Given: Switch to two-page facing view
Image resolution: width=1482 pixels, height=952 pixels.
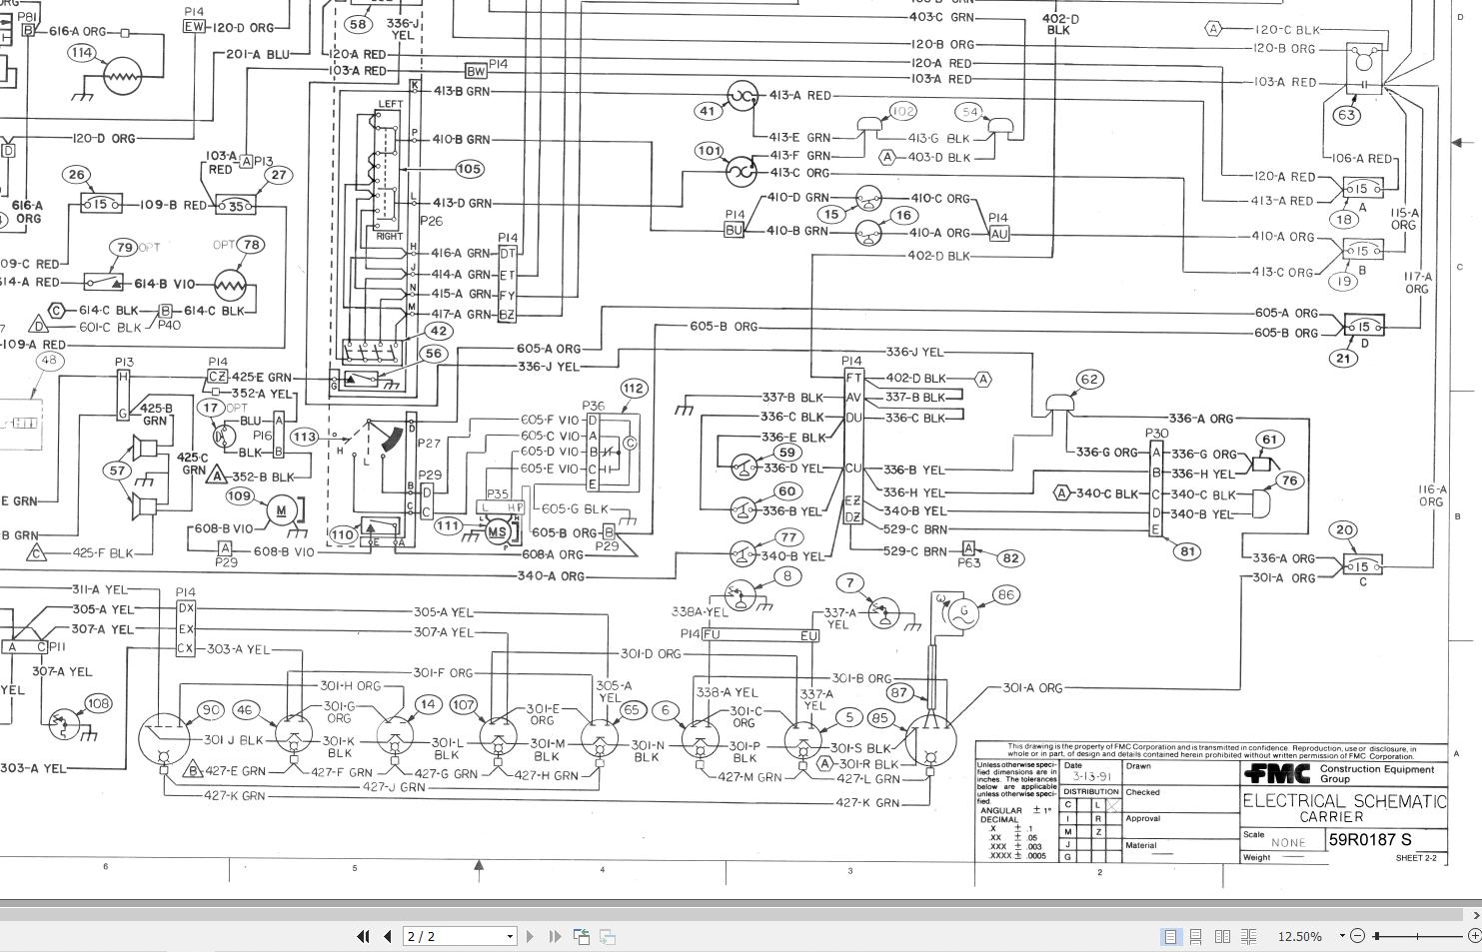Looking at the screenshot, I should pyautogui.click(x=1223, y=936).
